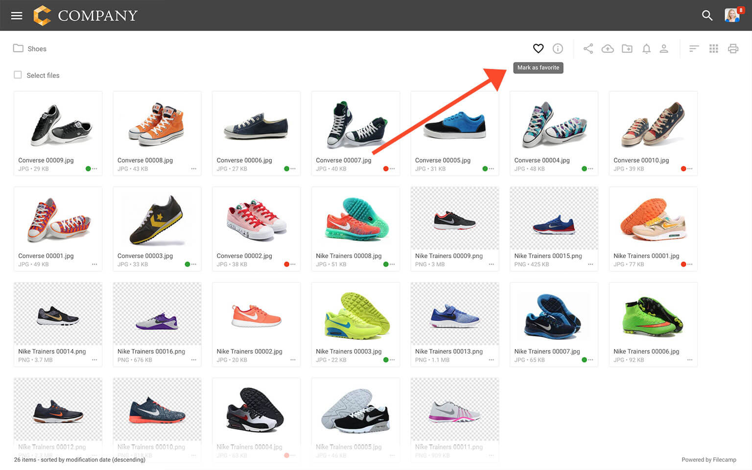This screenshot has width=752, height=470.
Task: Open the search magnifier icon
Action: [x=707, y=16]
